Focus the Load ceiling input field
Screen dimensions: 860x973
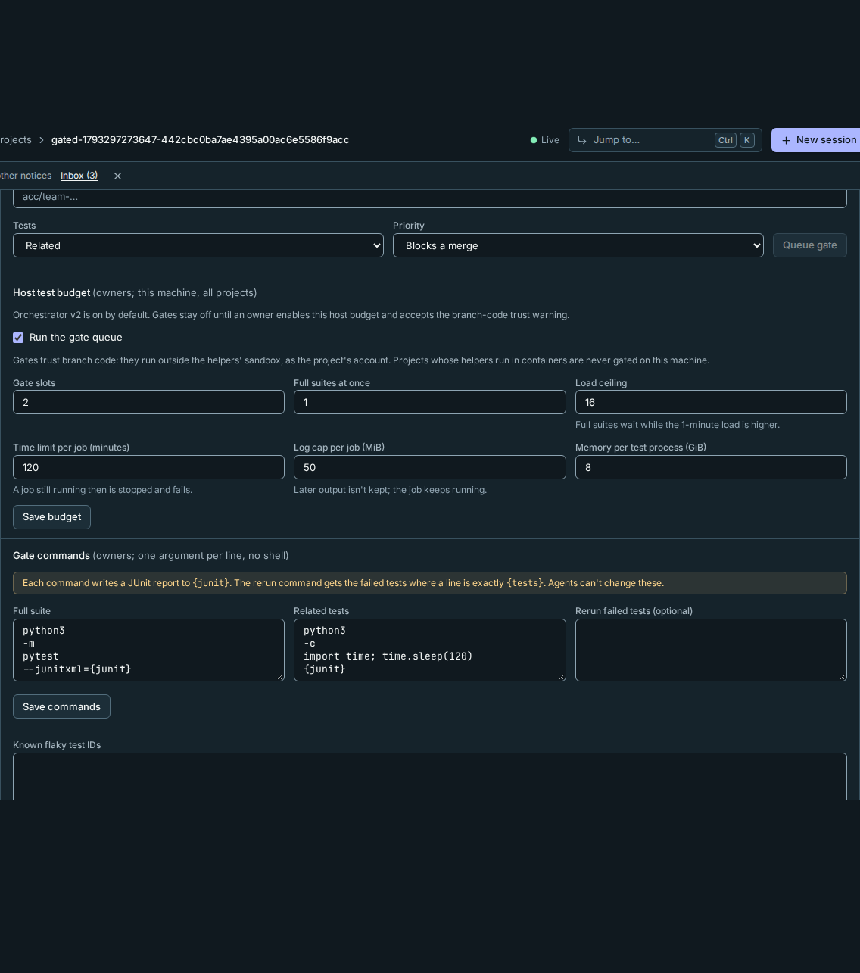point(711,402)
